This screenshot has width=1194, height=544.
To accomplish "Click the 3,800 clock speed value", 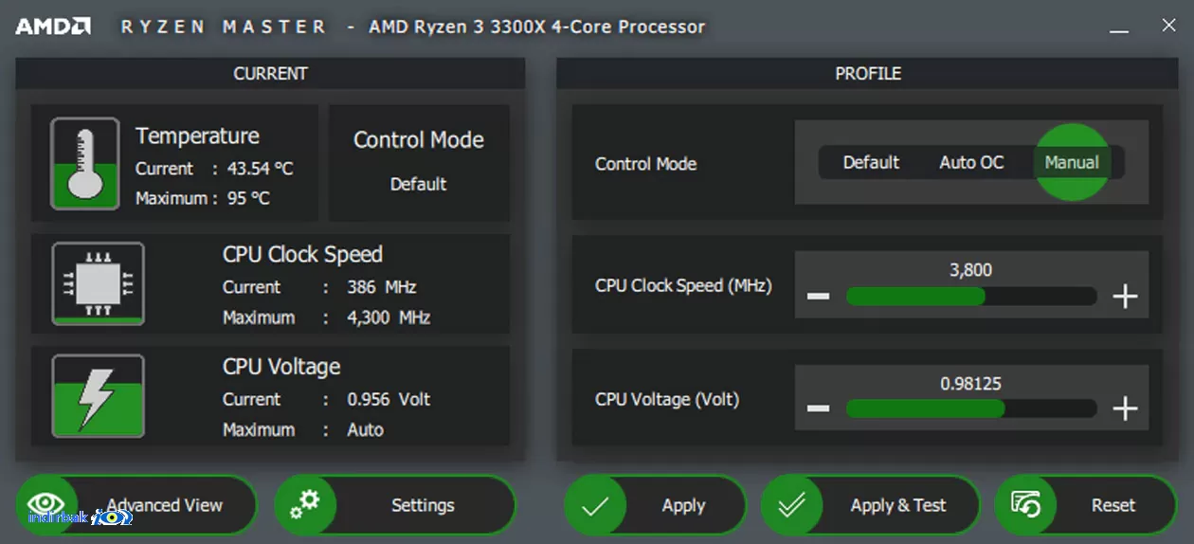I will tap(971, 270).
